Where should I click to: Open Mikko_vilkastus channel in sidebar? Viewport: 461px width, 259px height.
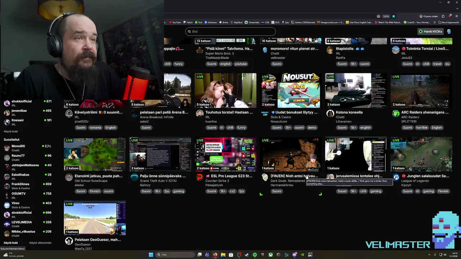tap(28, 233)
